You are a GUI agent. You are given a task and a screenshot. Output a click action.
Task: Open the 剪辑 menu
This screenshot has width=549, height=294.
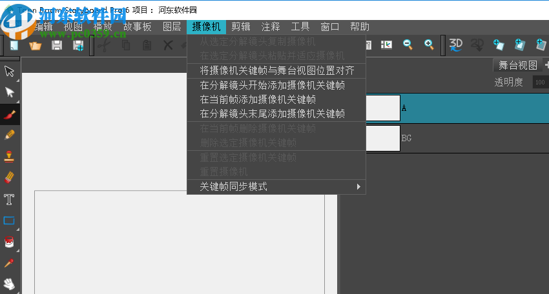tap(241, 27)
